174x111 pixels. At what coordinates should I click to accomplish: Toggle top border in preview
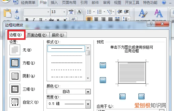[103, 65]
